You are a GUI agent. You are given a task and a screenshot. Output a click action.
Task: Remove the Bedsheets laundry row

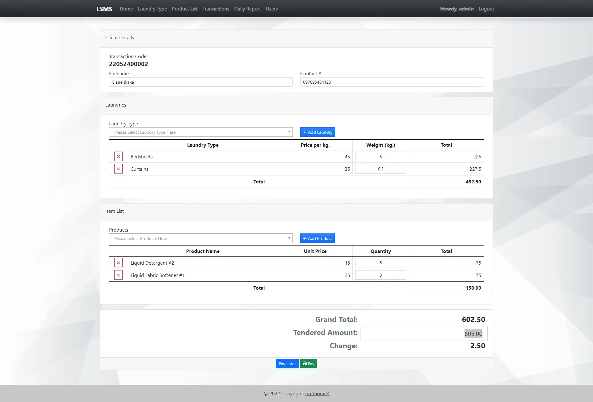click(118, 157)
